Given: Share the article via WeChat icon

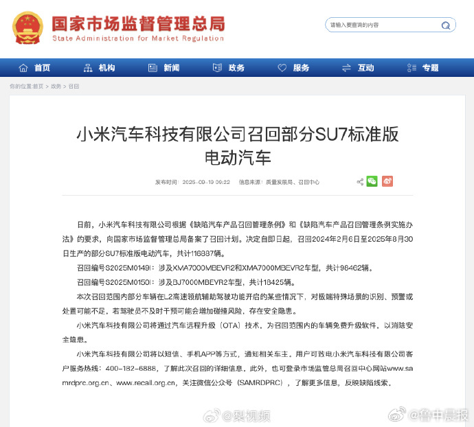Looking at the screenshot, I should 372,181.
